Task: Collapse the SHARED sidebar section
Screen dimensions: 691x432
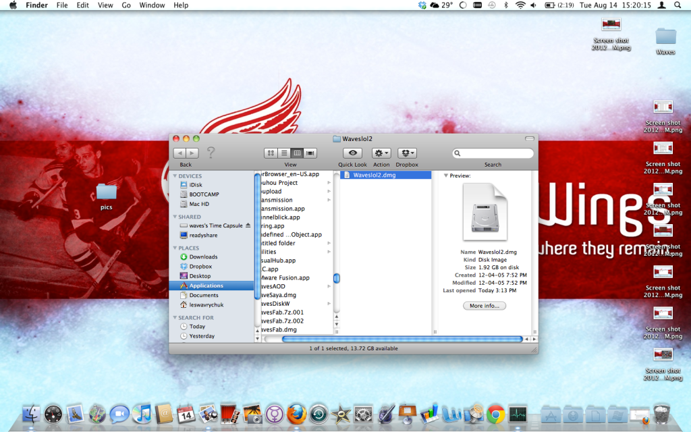Action: coord(175,217)
